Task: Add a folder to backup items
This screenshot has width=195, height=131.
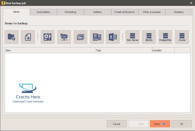Action: click(12, 37)
